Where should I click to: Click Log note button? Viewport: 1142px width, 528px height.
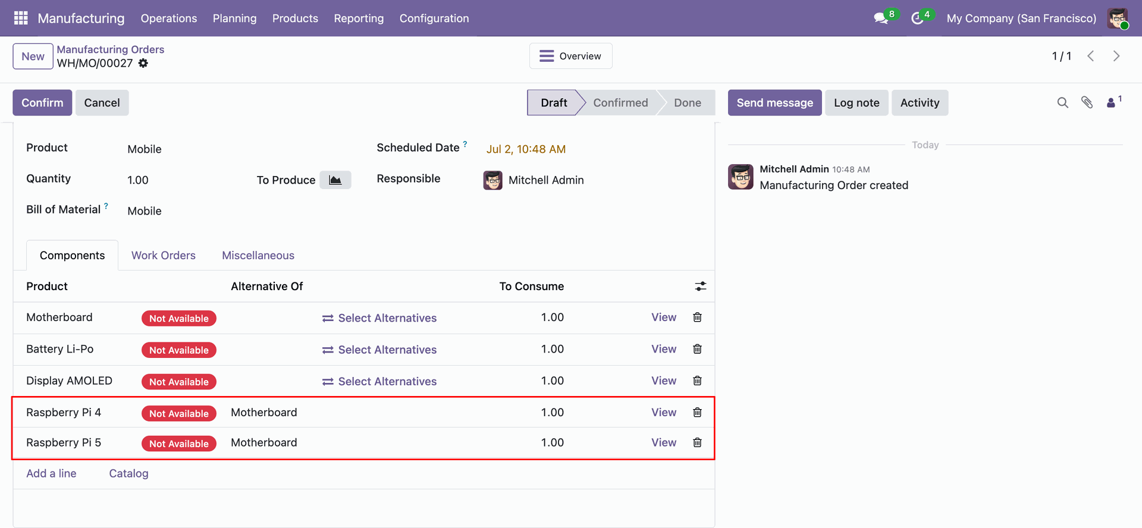pyautogui.click(x=857, y=103)
